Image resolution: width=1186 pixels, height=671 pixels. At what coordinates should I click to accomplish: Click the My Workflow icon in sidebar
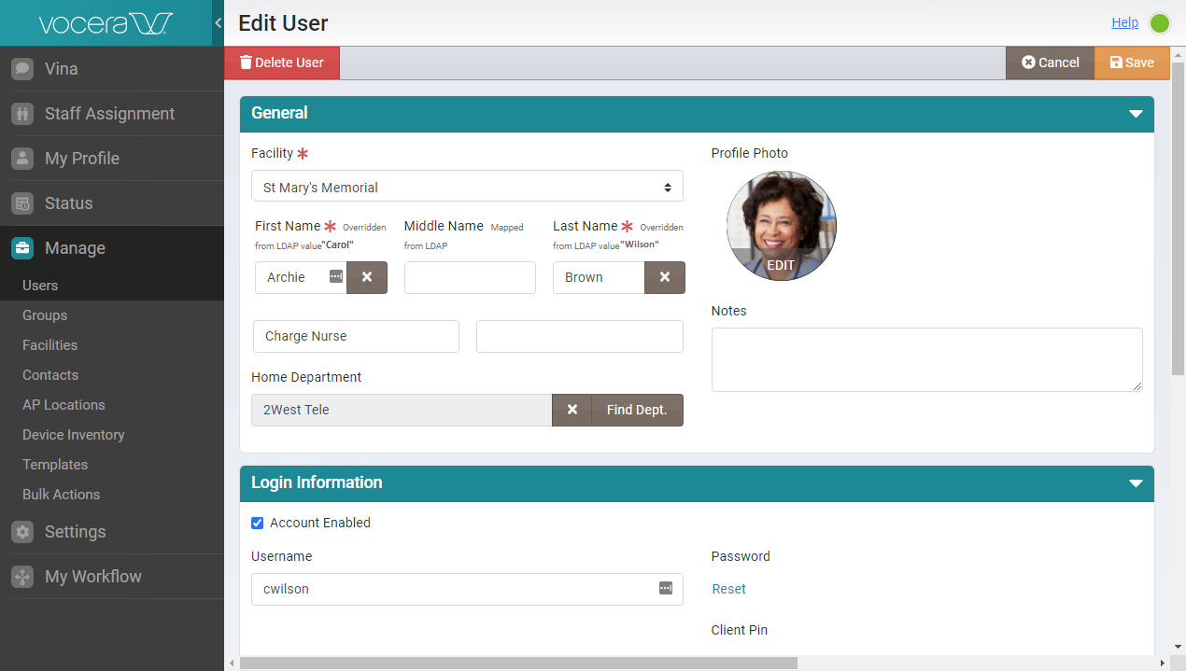22,577
